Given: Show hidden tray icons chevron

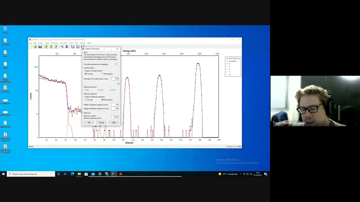Looking at the screenshot, I should click(241, 174).
